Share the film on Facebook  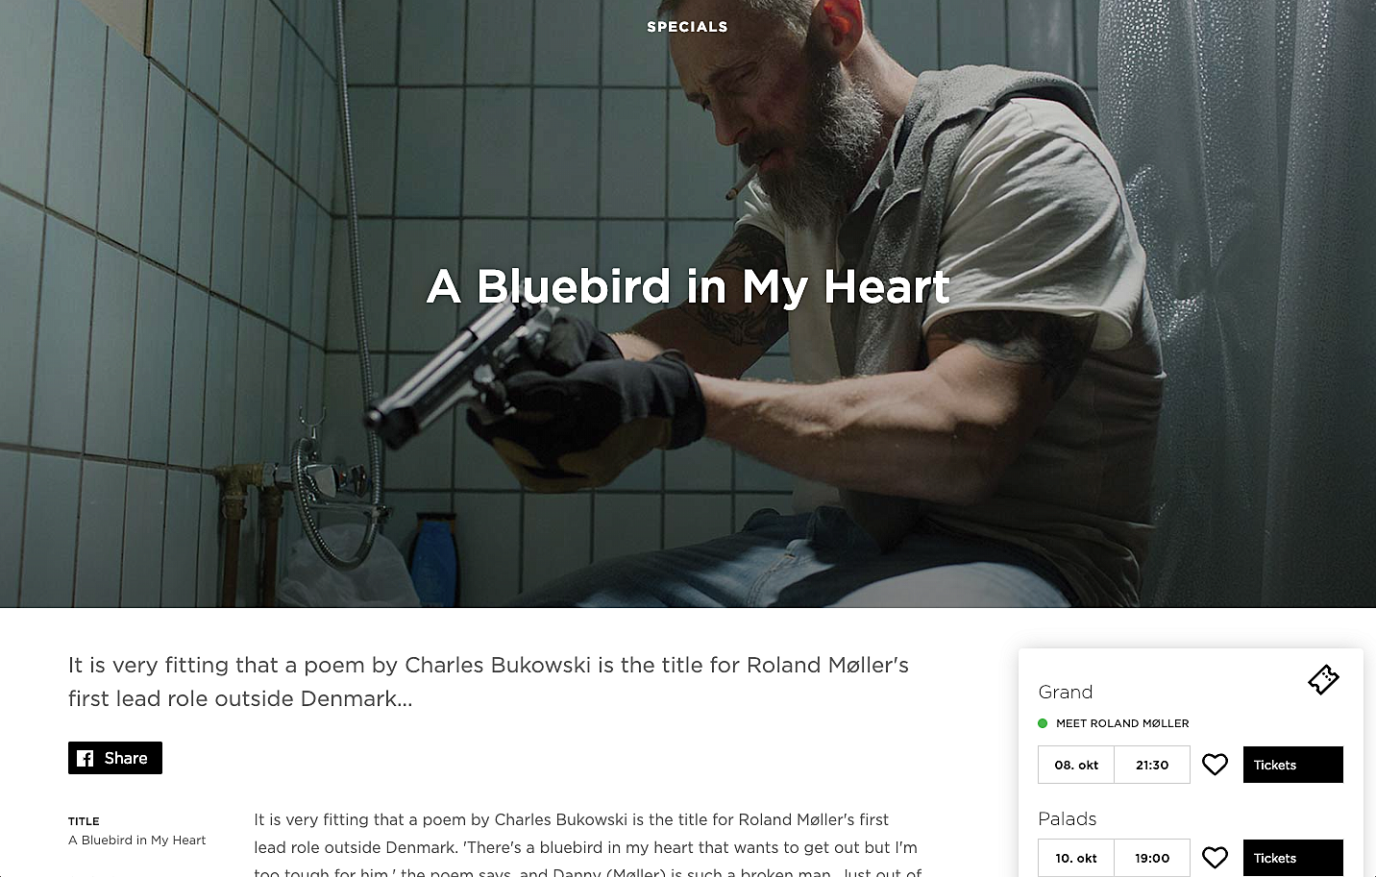[x=115, y=758]
